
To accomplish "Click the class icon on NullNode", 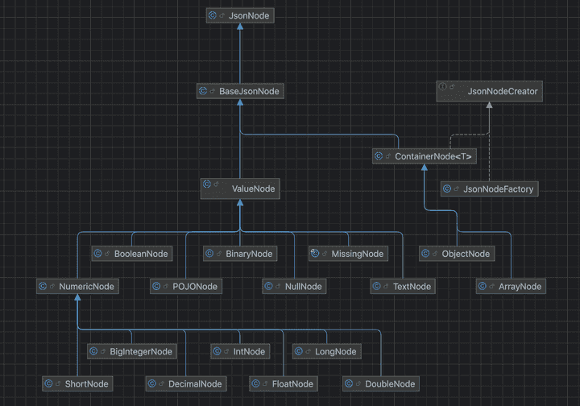I will pyautogui.click(x=268, y=286).
